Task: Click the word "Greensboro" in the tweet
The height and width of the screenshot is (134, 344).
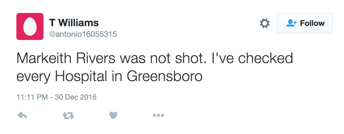Action: tap(165, 76)
